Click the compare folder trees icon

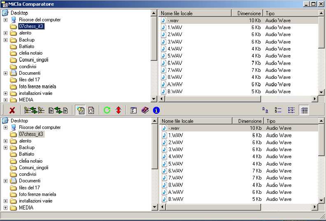coord(34,110)
